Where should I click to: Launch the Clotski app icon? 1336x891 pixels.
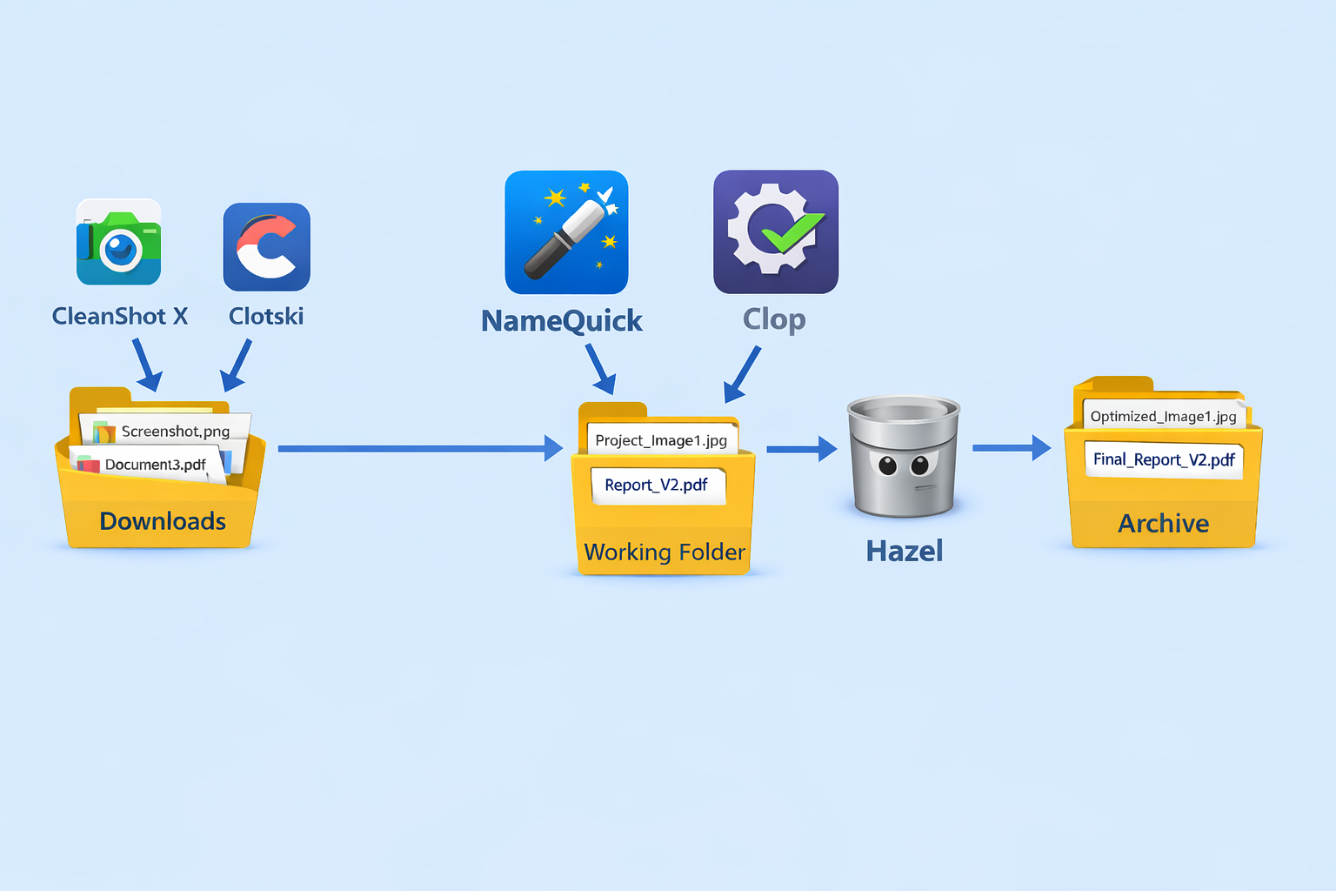coord(266,246)
